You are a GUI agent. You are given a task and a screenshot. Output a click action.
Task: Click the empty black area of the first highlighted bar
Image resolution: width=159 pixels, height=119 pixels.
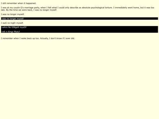pyautogui.click(x=91, y=19)
